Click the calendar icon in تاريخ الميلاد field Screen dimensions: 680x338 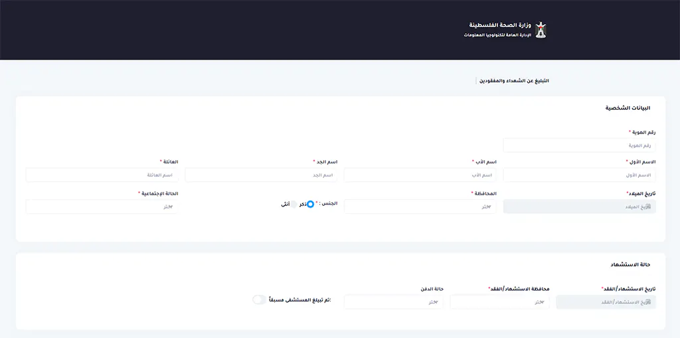pos(647,207)
